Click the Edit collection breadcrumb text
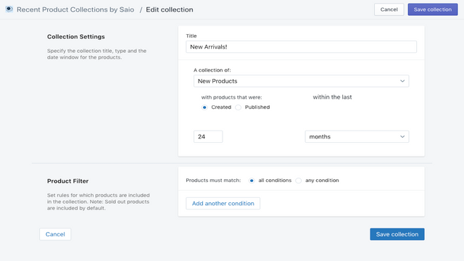This screenshot has height=261, width=464. pos(169,9)
